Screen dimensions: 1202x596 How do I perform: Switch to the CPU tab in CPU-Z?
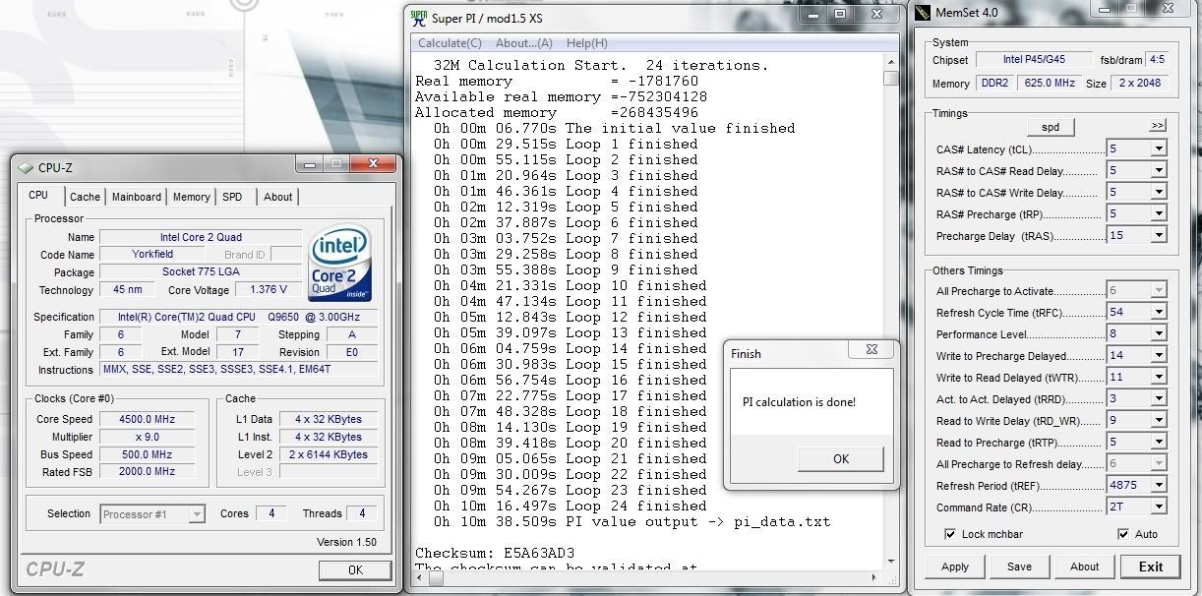coord(39,196)
